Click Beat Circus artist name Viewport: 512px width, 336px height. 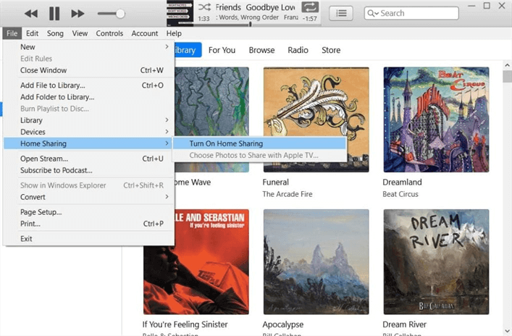pyautogui.click(x=400, y=194)
